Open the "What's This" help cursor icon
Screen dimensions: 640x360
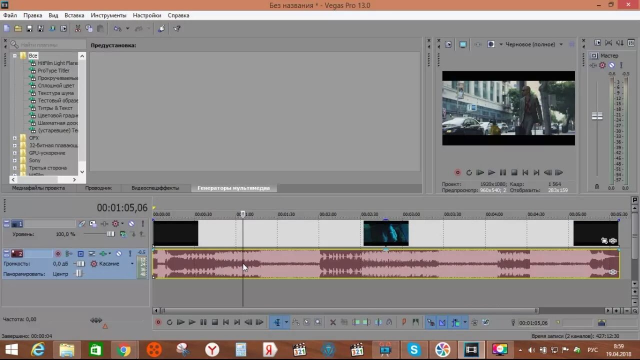[x=177, y=28]
